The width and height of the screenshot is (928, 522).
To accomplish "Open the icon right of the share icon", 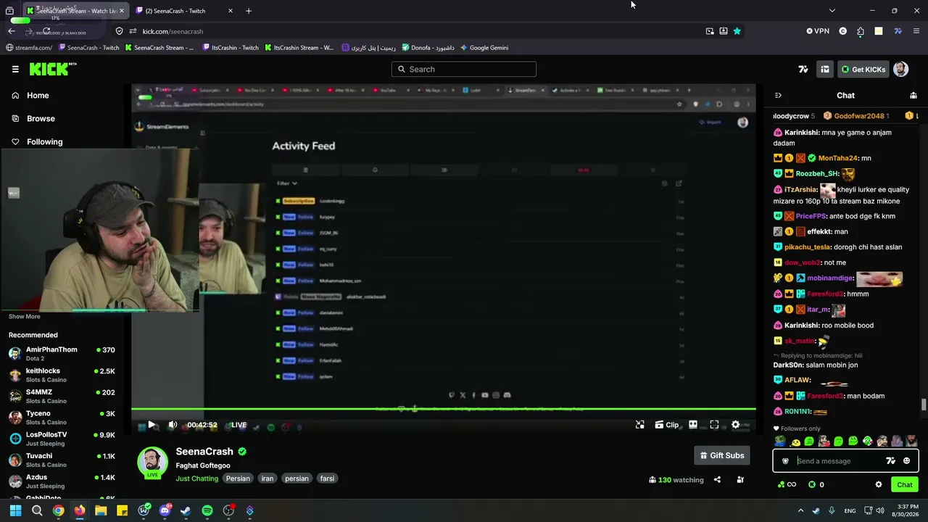I will (740, 479).
